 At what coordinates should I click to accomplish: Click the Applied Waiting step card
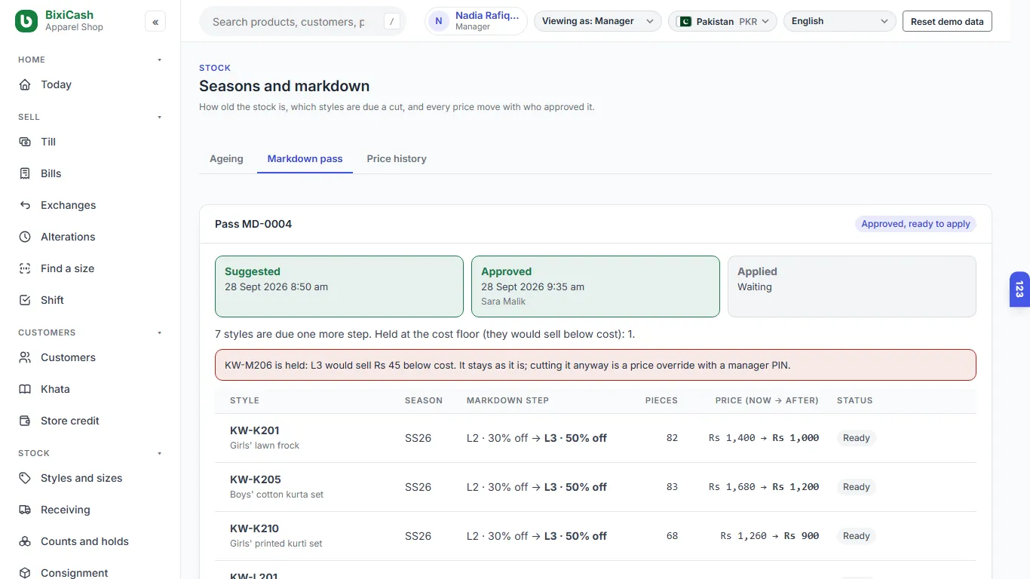point(852,286)
